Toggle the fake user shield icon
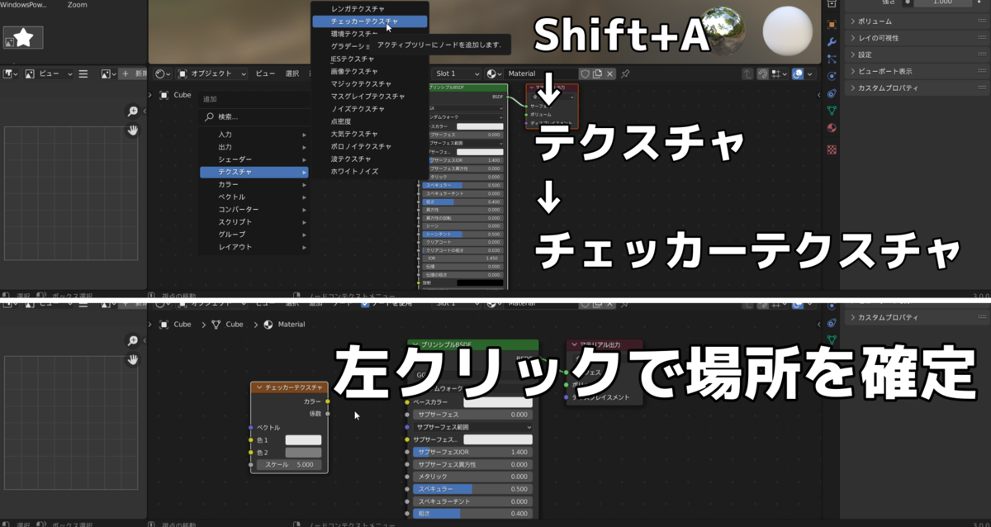This screenshot has height=527, width=991. 585,74
